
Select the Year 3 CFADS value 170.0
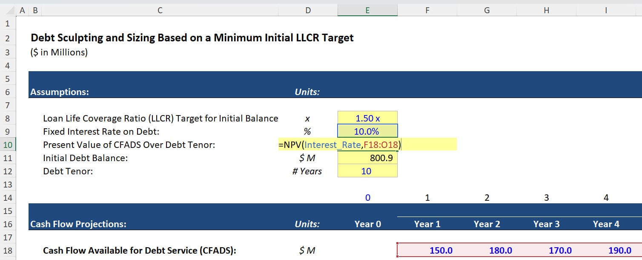[x=546, y=250]
